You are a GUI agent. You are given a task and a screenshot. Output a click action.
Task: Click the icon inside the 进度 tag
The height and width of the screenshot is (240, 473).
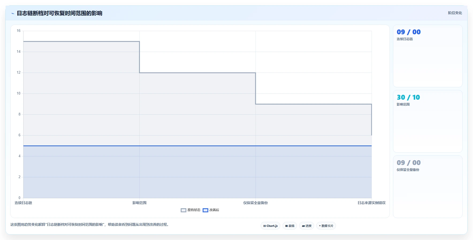(303, 226)
